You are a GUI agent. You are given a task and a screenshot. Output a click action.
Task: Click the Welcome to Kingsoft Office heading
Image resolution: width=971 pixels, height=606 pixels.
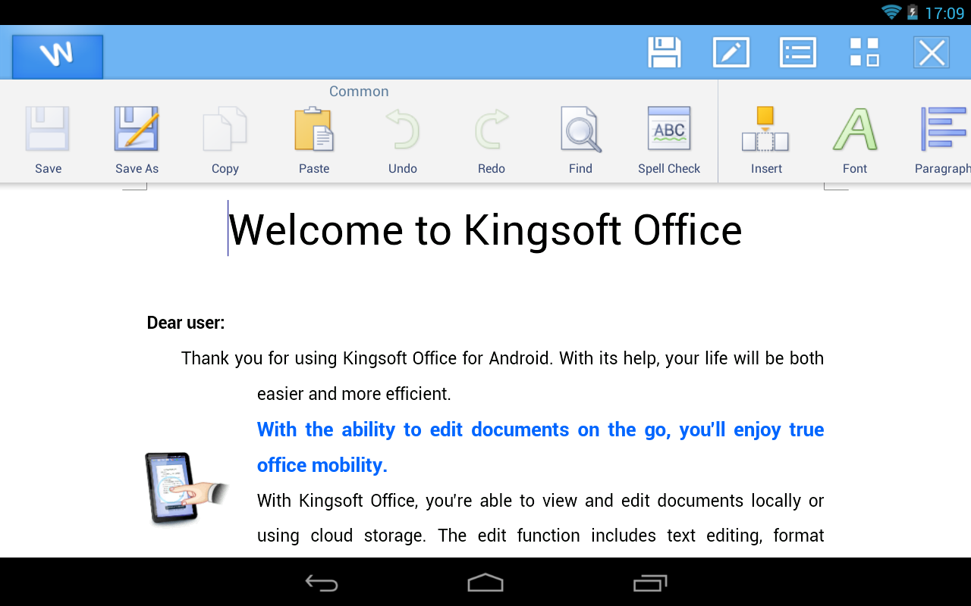[485, 230]
